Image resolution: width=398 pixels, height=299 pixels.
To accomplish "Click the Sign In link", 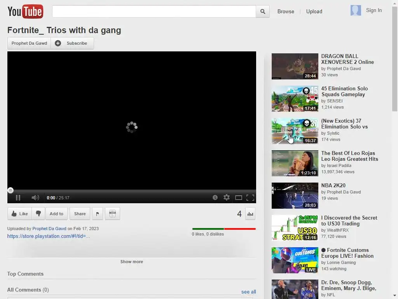I will pyautogui.click(x=374, y=11).
